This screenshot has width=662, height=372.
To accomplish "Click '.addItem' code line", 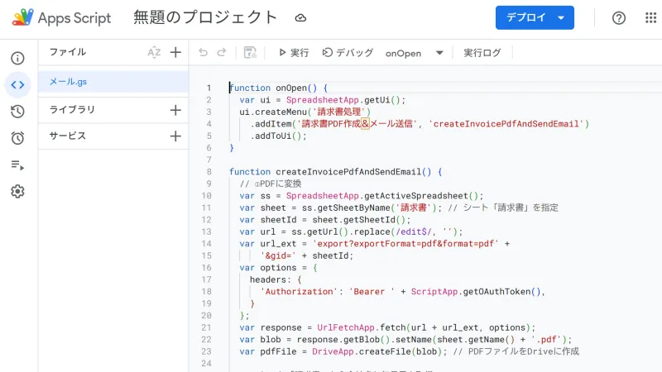I will tap(420, 123).
